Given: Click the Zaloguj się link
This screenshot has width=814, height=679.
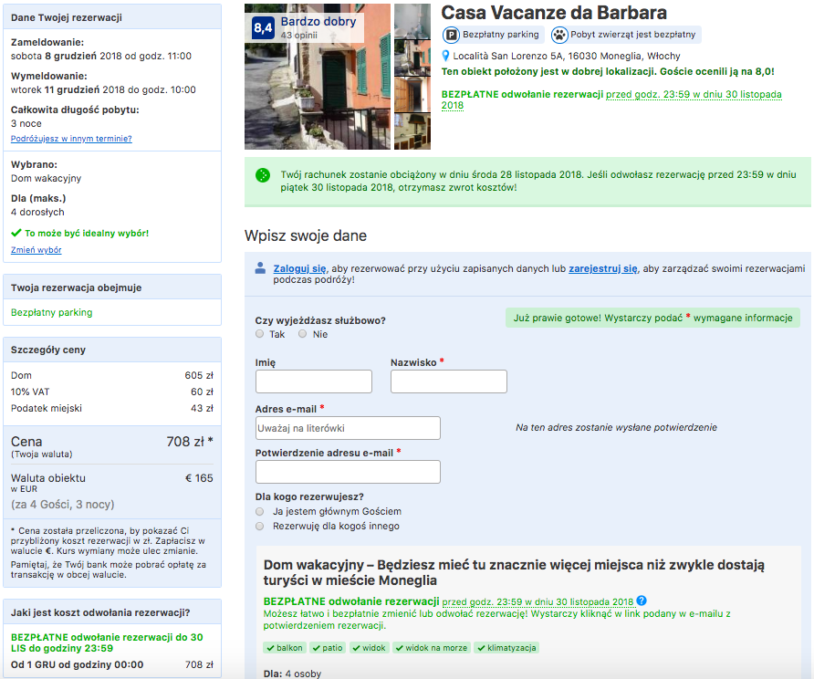Looking at the screenshot, I should 300,268.
